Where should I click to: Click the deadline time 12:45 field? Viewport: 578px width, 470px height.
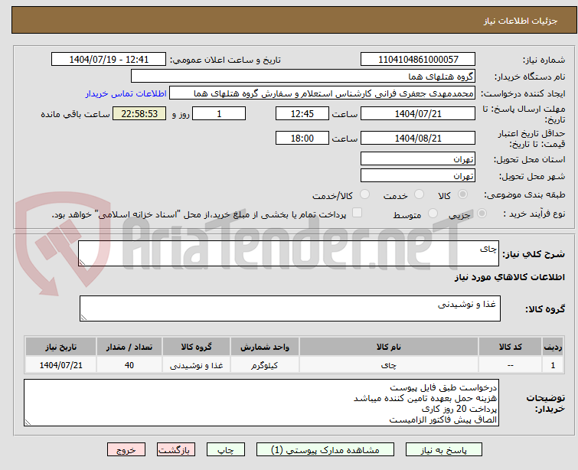[x=302, y=113]
